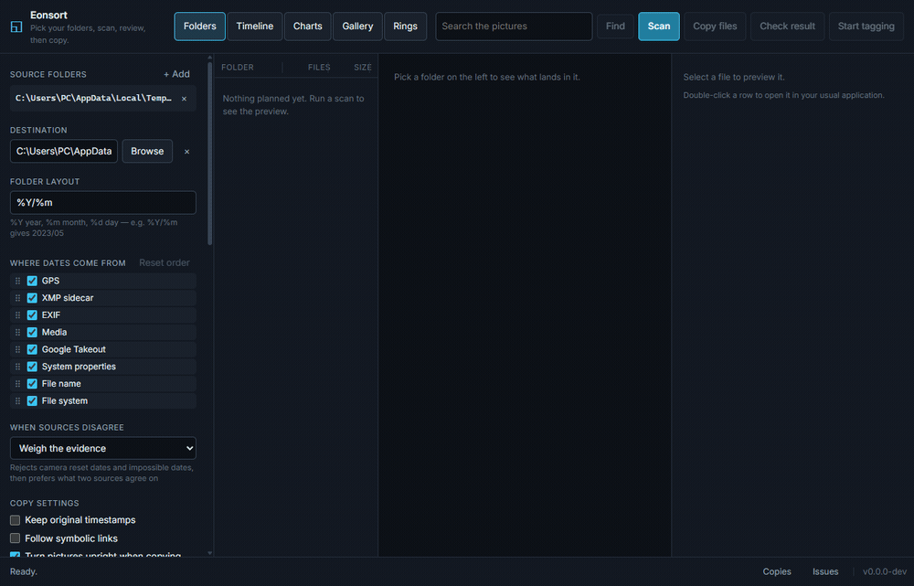This screenshot has width=914, height=586.
Task: Switch to the Folders tab
Action: pos(200,27)
